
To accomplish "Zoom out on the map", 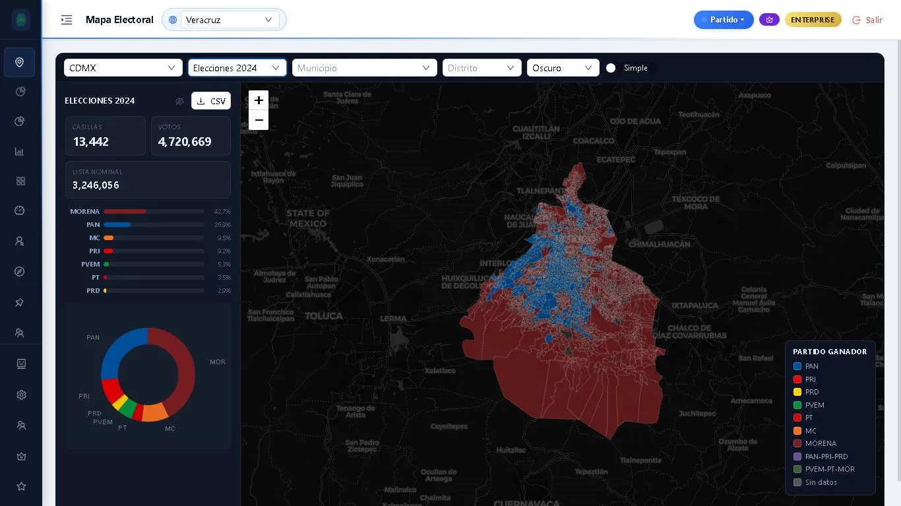I will coord(259,120).
